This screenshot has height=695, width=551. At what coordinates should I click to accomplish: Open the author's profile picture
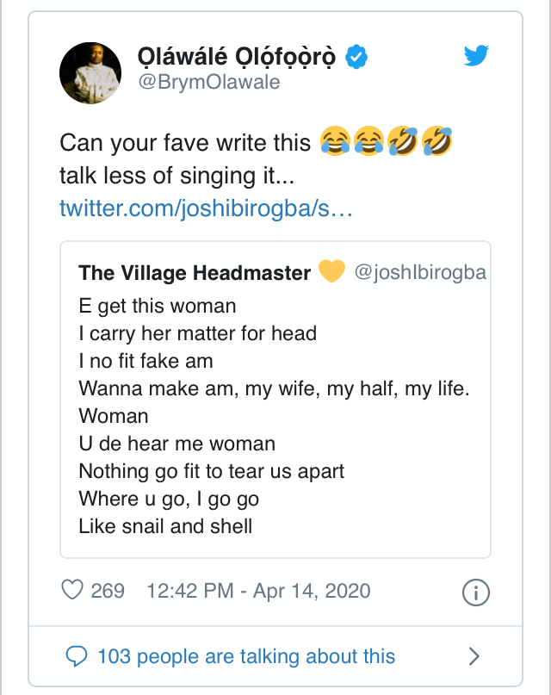[90, 72]
